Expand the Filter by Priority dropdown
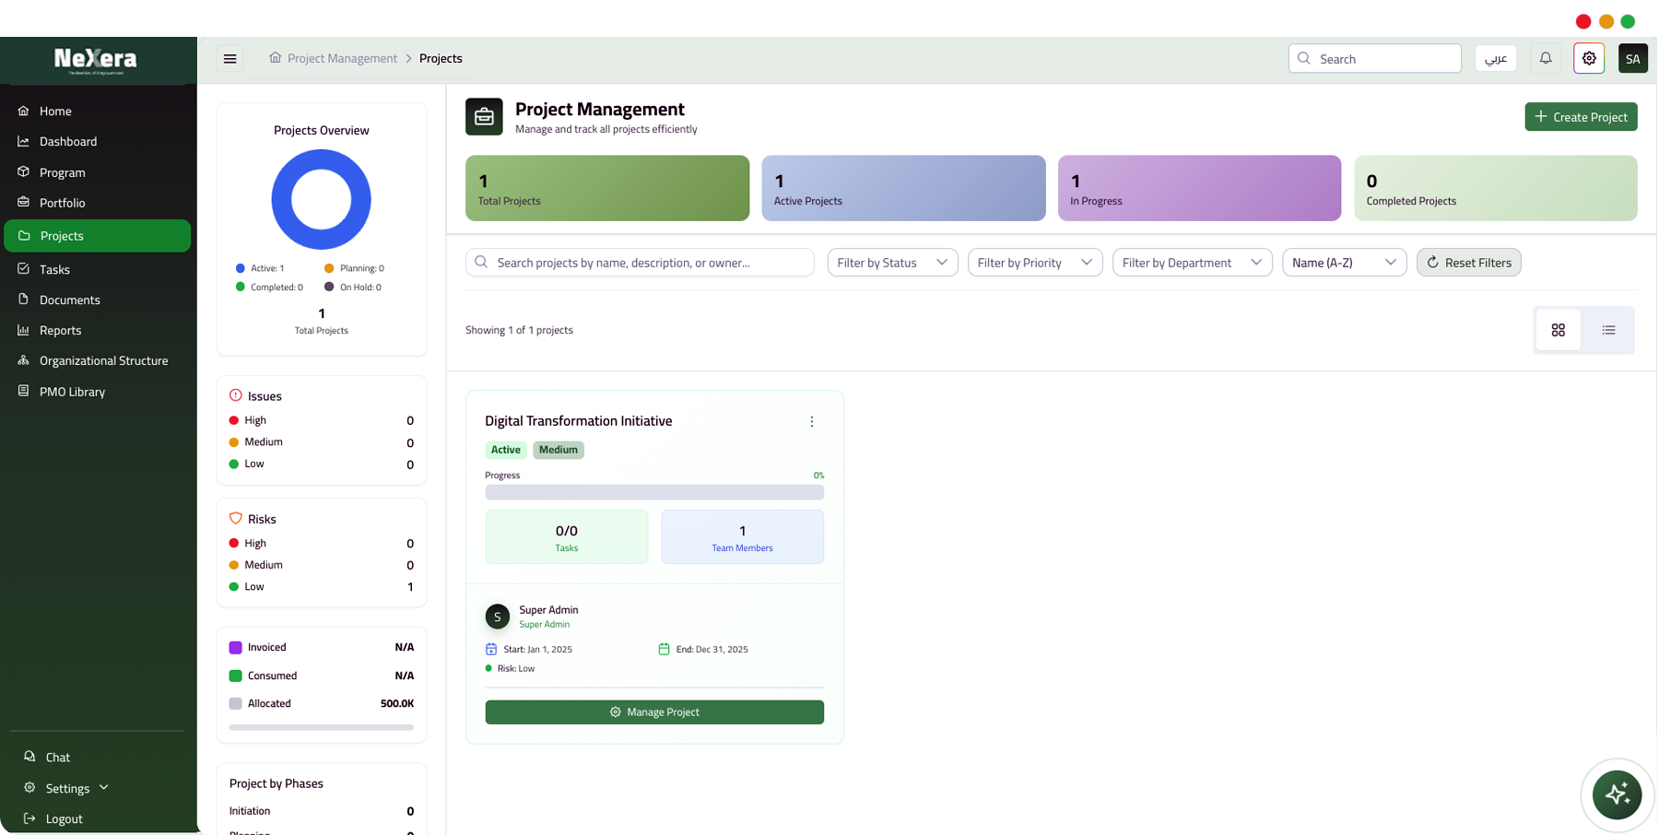The width and height of the screenshot is (1659, 835). click(x=1034, y=263)
